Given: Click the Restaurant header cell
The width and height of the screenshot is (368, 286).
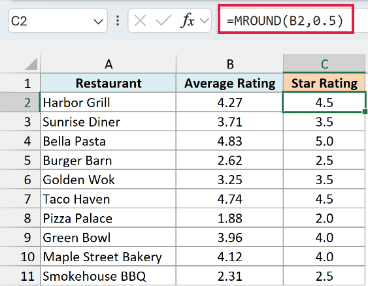Looking at the screenshot, I should tap(109, 83).
